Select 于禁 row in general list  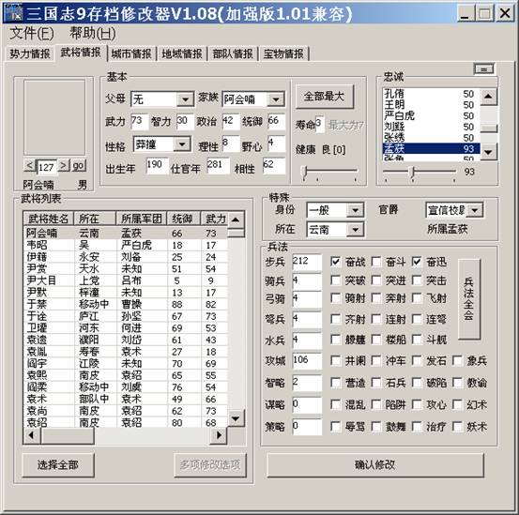click(x=126, y=304)
